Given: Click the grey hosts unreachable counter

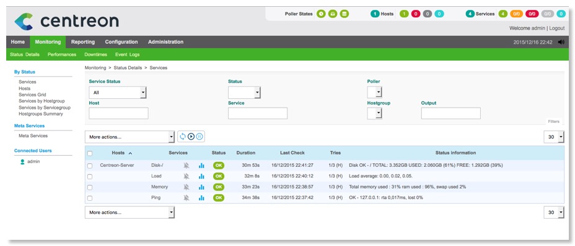Looking at the screenshot, I should pos(427,14).
